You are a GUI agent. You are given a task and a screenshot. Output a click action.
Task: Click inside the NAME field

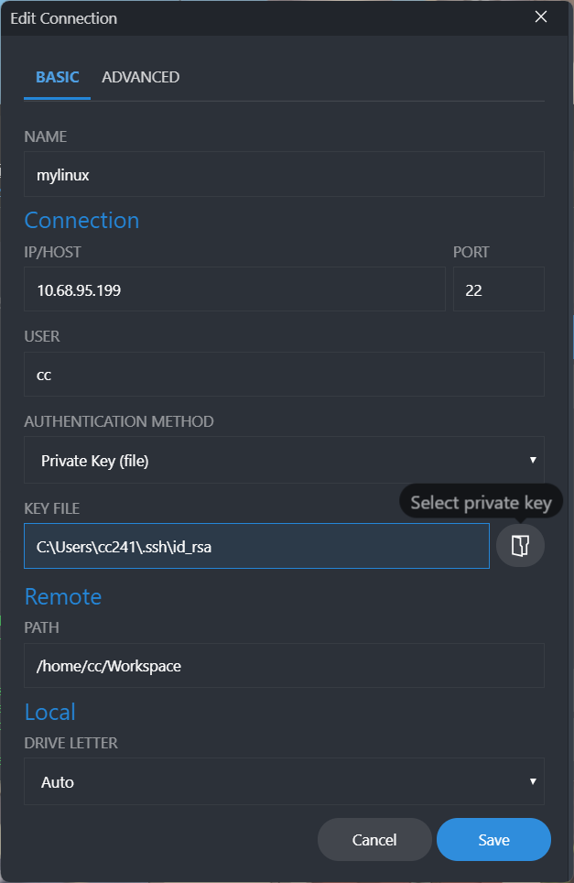pyautogui.click(x=284, y=174)
